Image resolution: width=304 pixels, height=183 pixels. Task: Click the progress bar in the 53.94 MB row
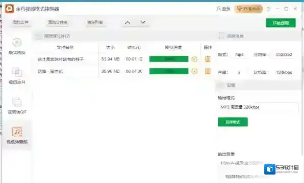click(169, 59)
